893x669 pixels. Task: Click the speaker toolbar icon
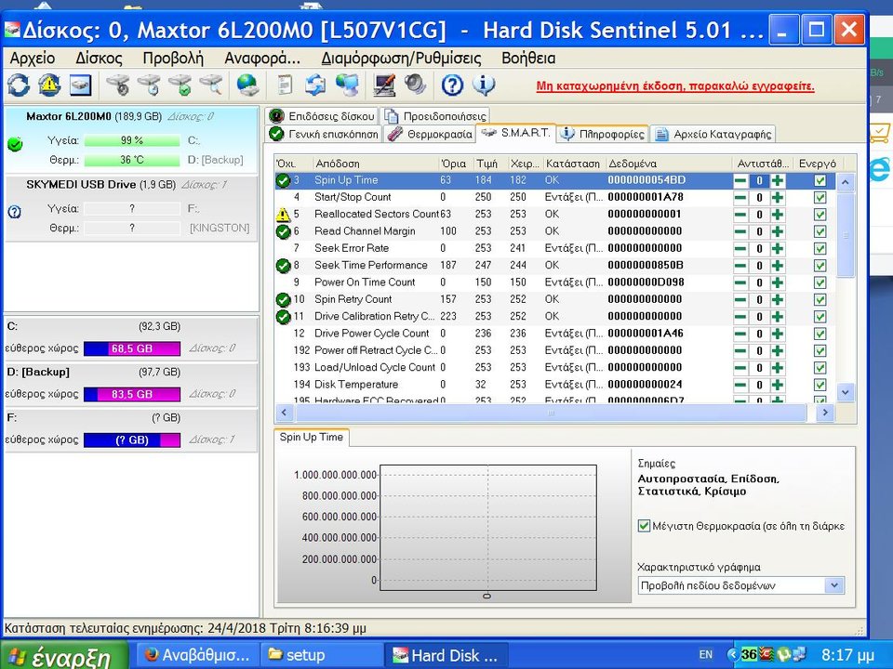click(x=415, y=85)
